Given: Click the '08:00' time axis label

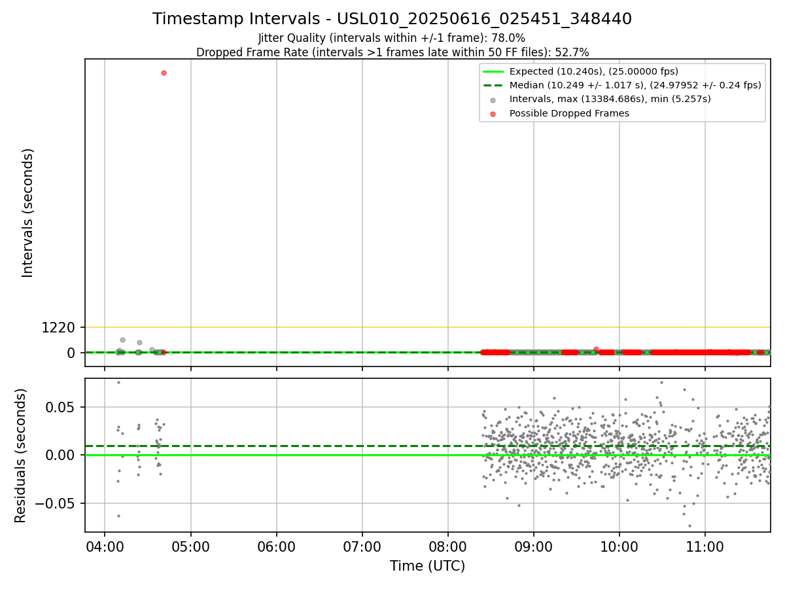Looking at the screenshot, I should coord(447,546).
